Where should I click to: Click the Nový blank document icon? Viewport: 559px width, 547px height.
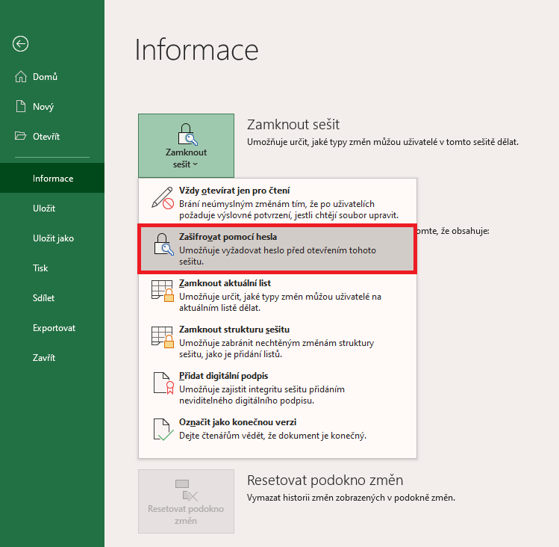(x=21, y=106)
